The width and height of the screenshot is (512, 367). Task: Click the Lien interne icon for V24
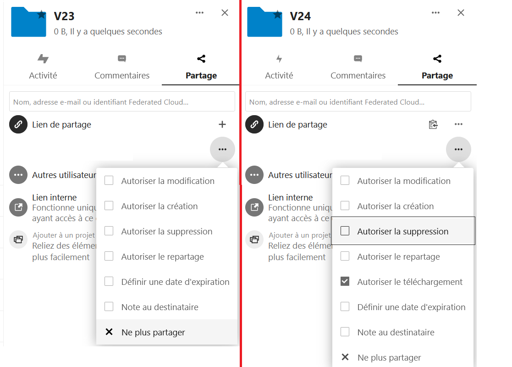pos(254,207)
